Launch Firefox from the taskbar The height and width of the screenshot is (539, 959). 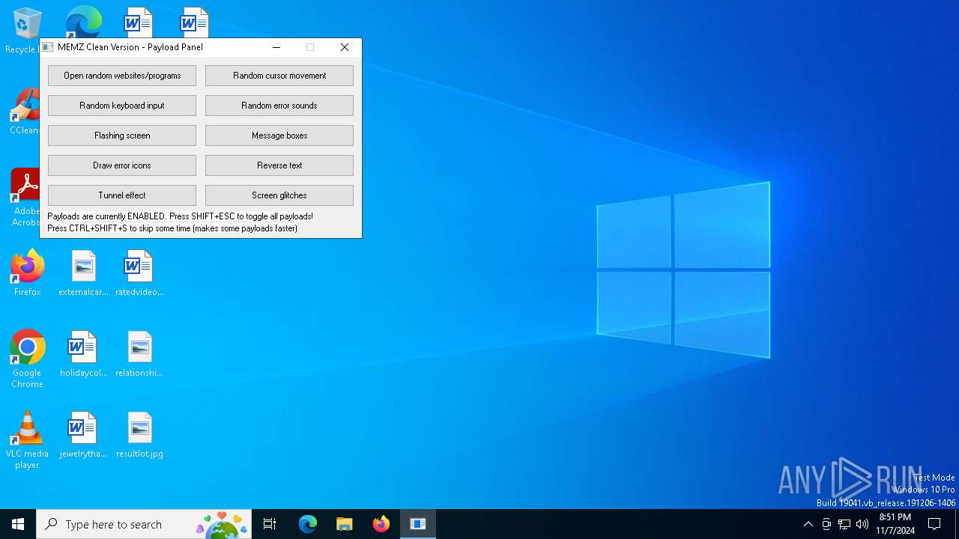(x=381, y=524)
